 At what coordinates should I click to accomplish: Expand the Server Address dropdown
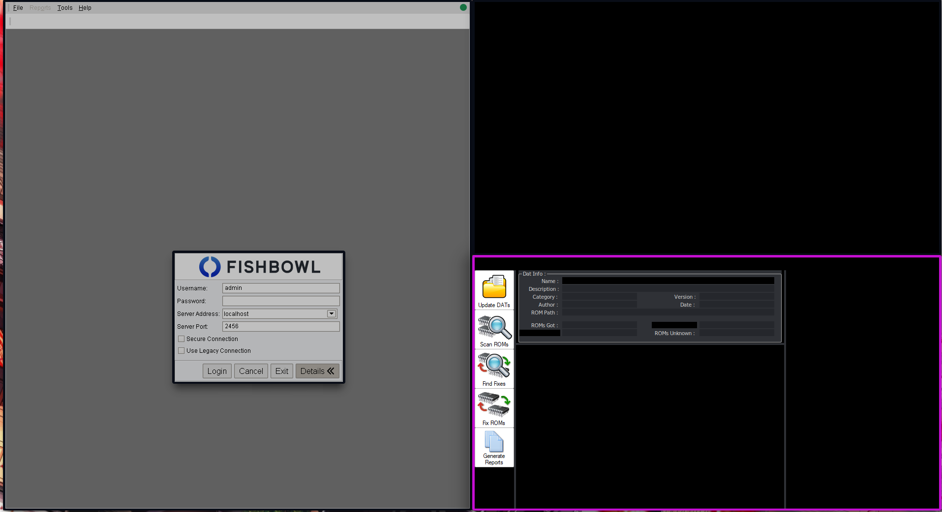(332, 314)
